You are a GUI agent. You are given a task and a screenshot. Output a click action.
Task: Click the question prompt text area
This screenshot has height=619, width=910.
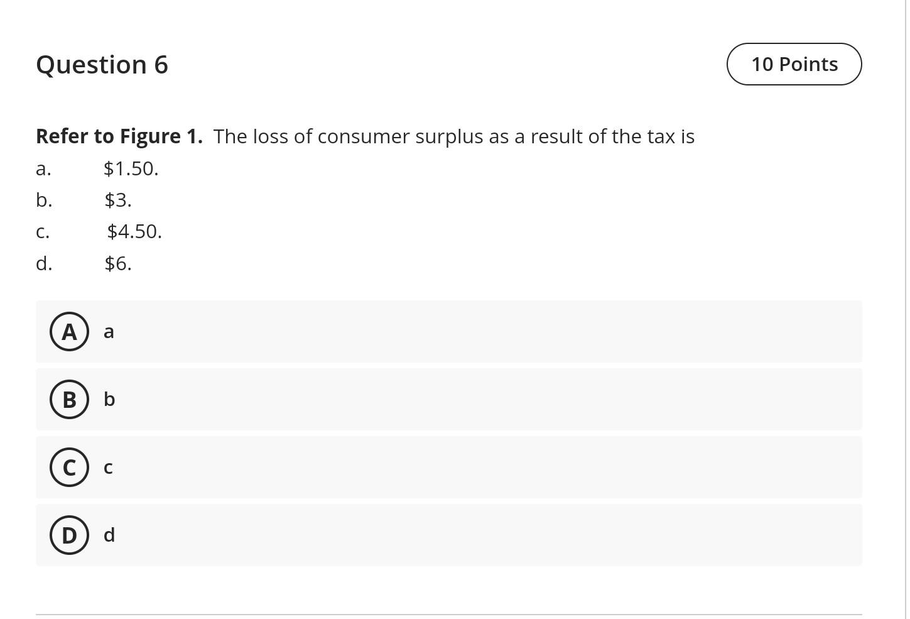(x=365, y=136)
